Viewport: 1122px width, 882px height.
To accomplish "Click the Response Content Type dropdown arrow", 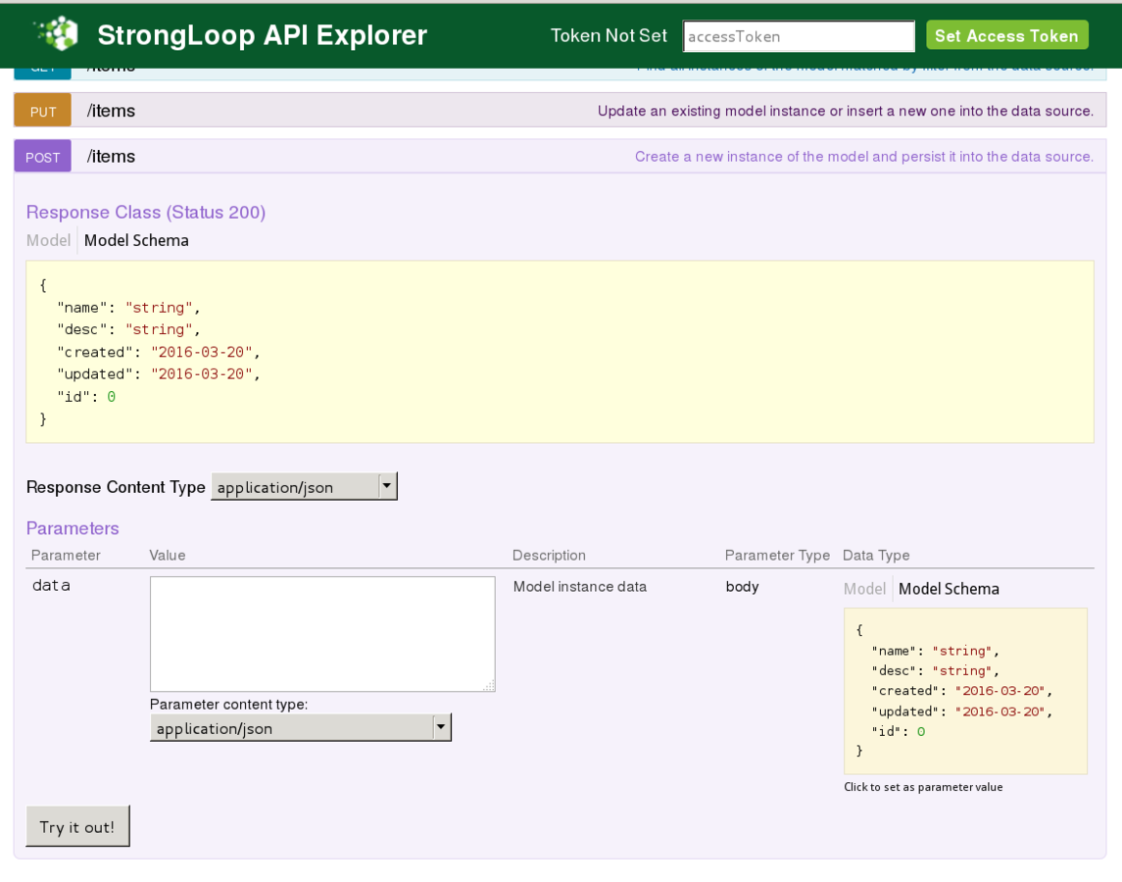I will 387,486.
